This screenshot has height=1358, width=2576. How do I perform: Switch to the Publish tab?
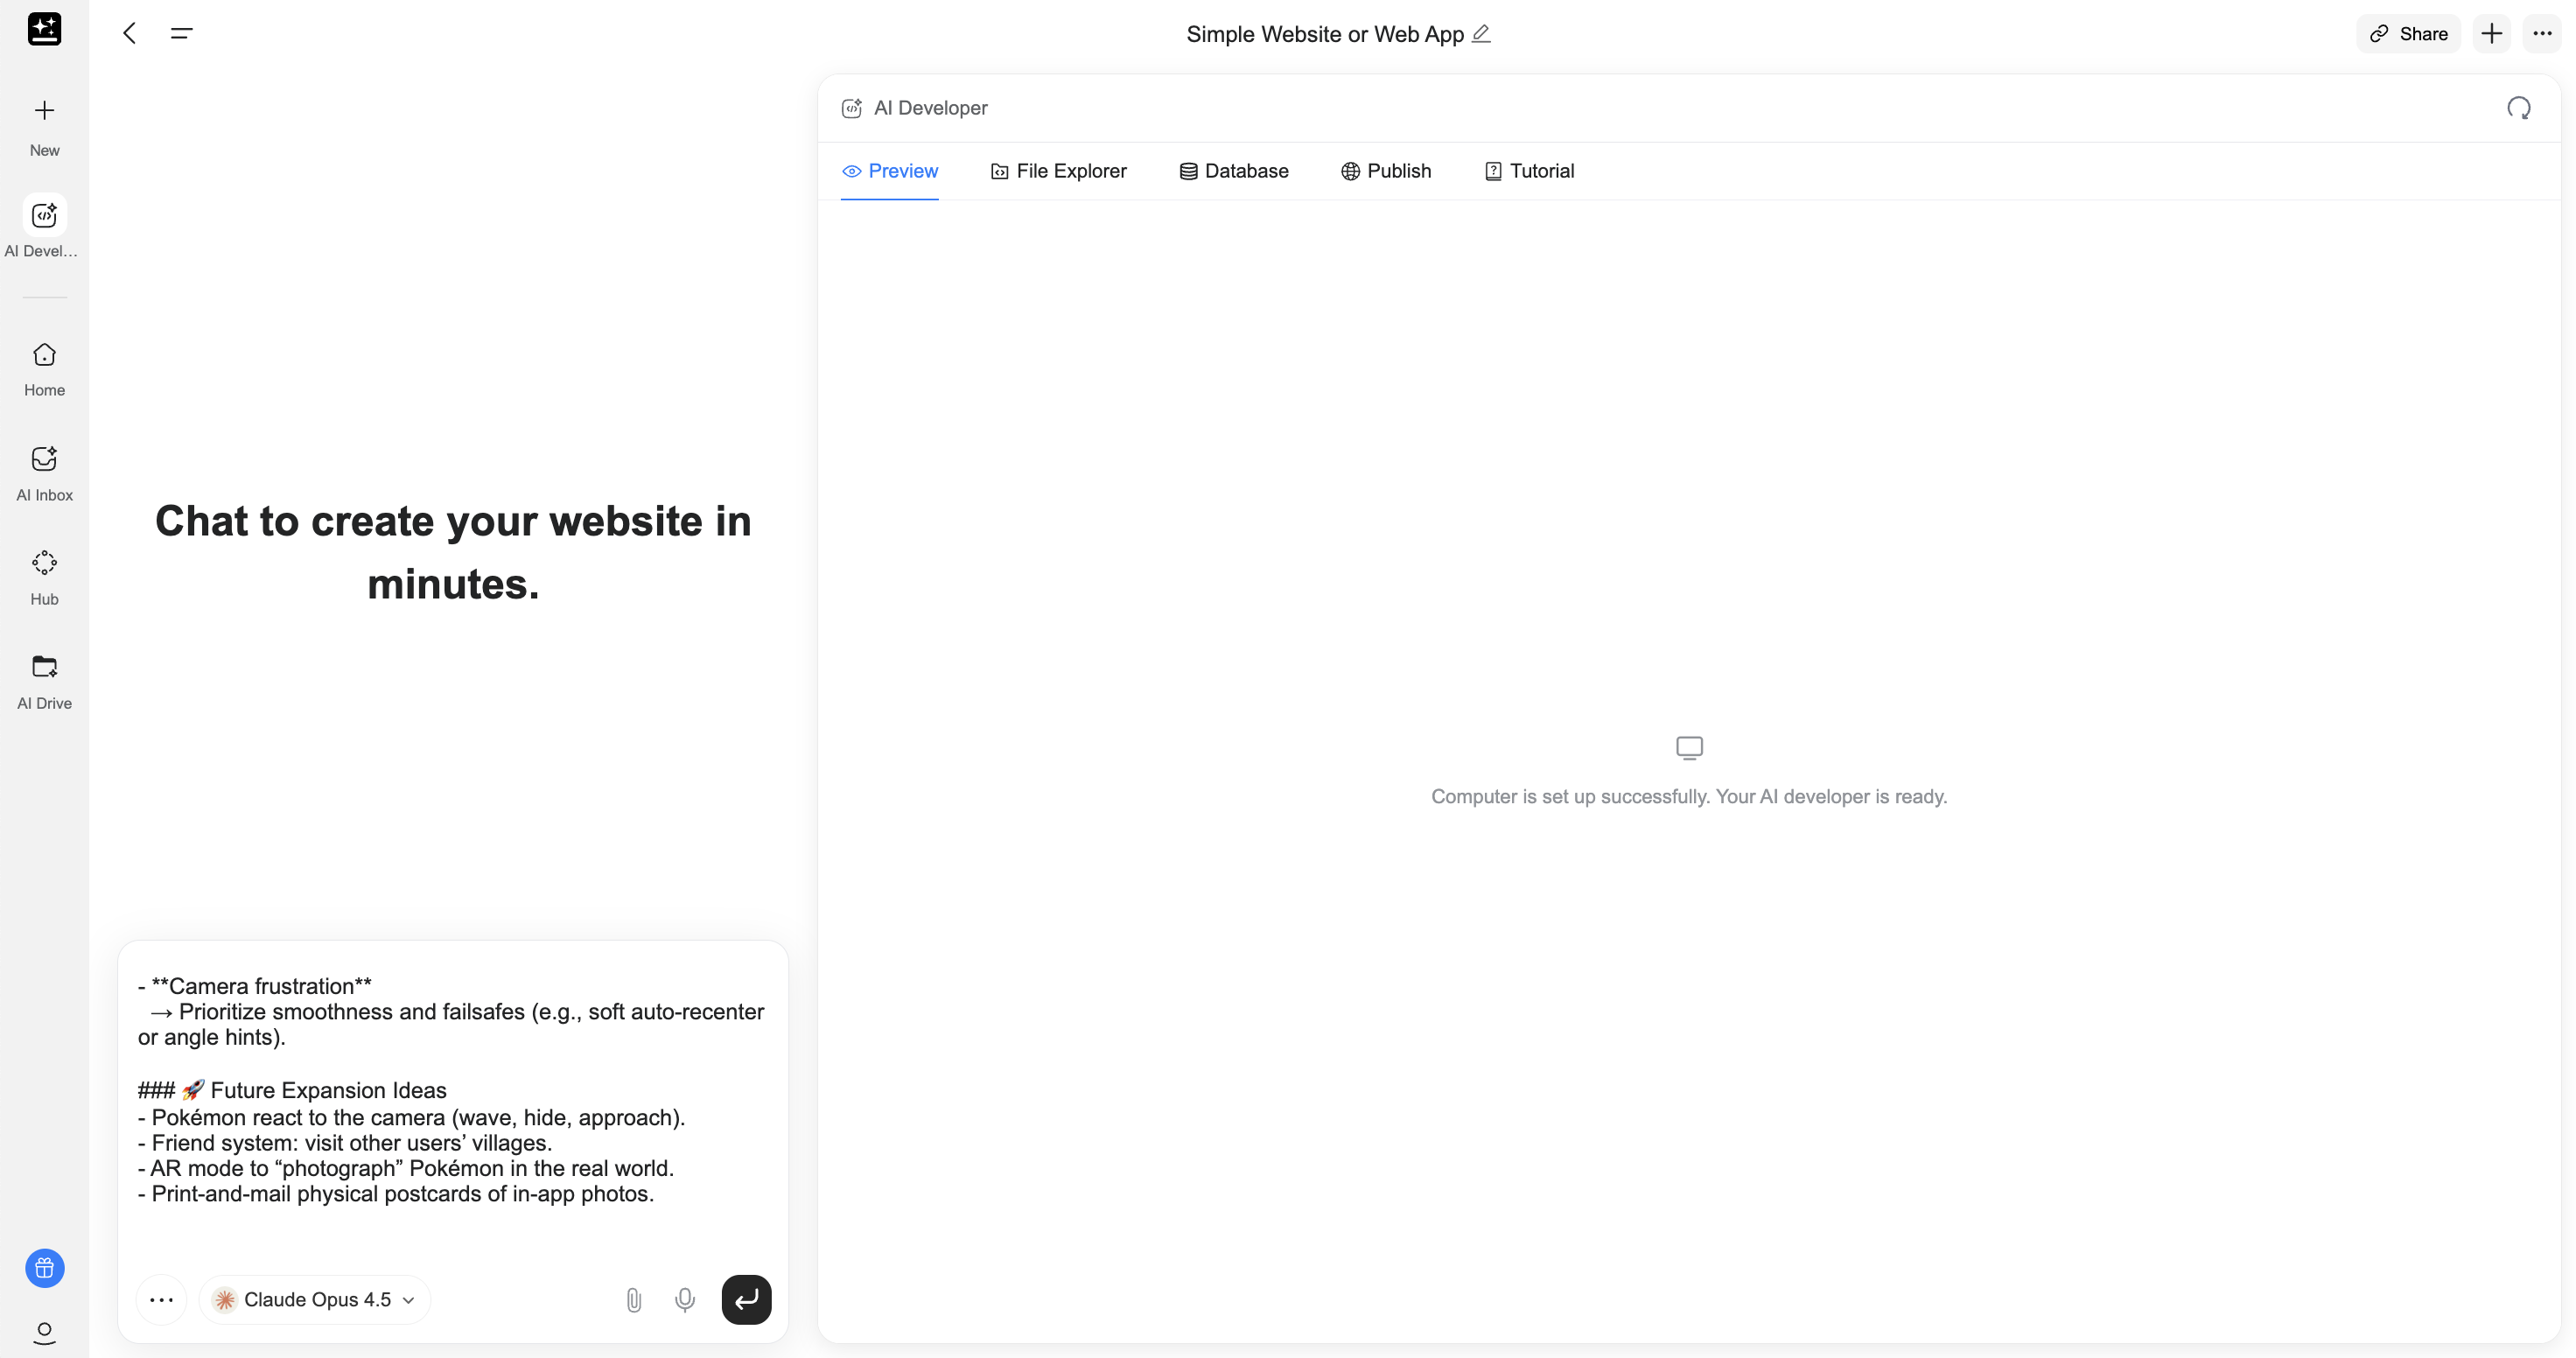(x=1386, y=171)
